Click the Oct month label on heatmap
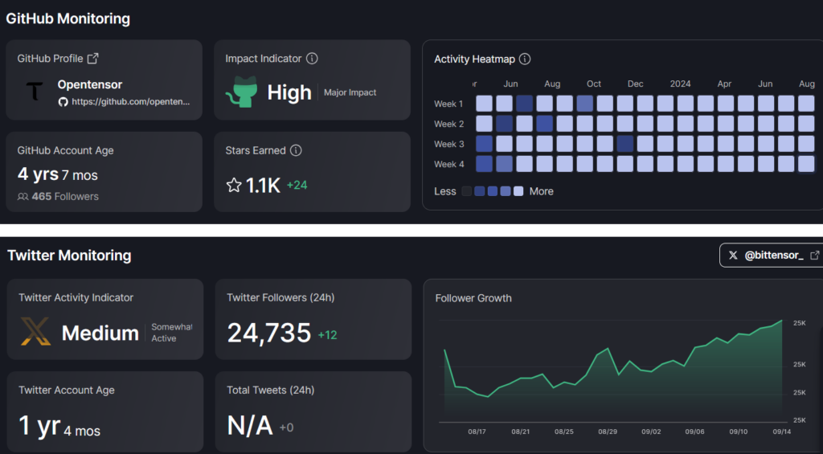 coord(594,84)
